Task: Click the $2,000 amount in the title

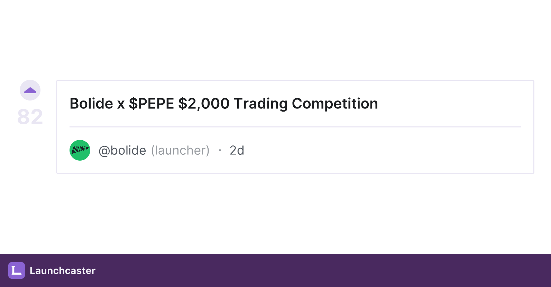Action: pyautogui.click(x=204, y=104)
